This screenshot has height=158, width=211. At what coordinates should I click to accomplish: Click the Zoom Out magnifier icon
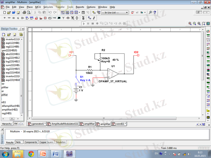(x=194, y=23)
